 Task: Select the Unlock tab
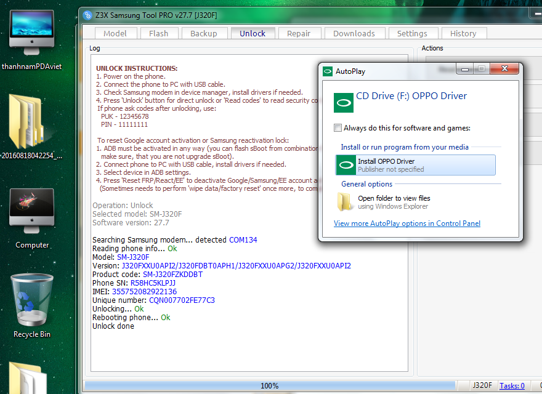[253, 33]
